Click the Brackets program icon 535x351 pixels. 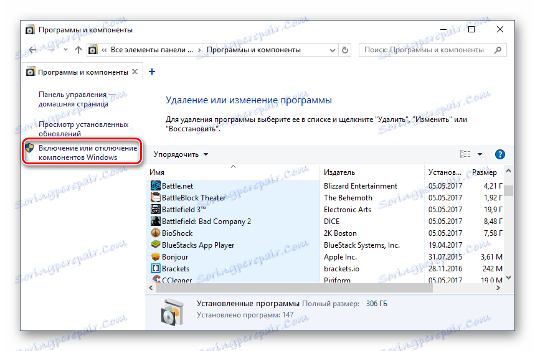[x=156, y=268]
